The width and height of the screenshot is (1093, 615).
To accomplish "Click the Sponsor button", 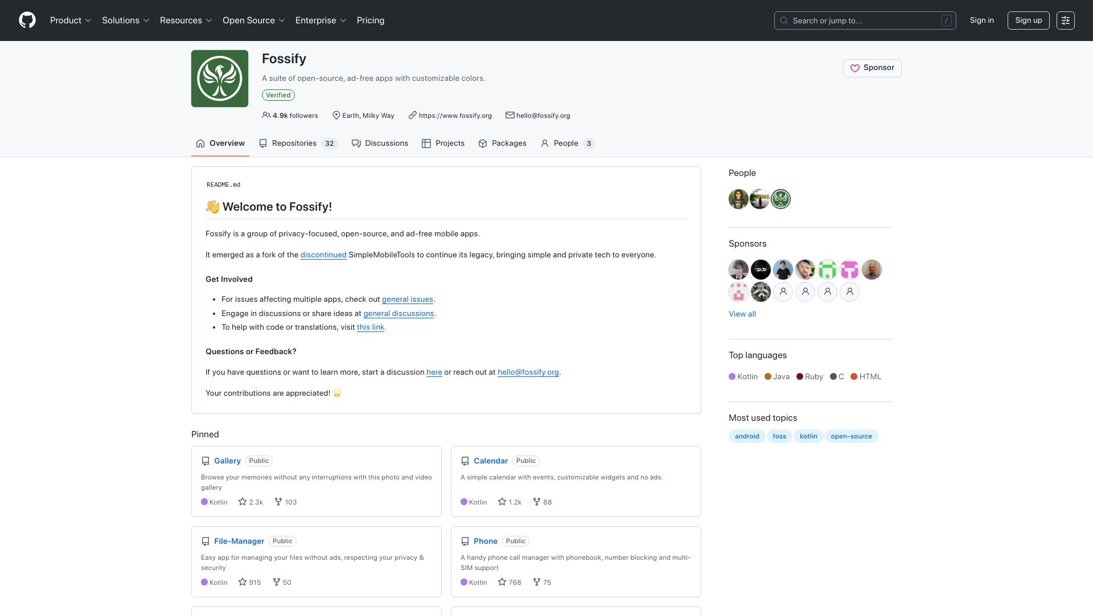I will [x=872, y=68].
